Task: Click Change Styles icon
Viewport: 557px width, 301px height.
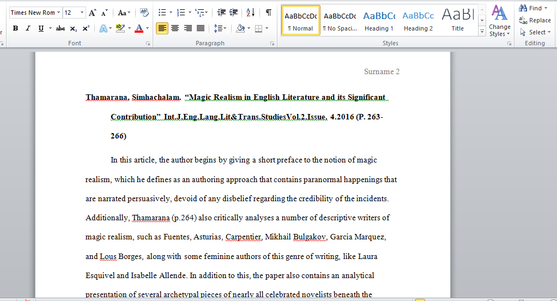Action: (x=499, y=21)
